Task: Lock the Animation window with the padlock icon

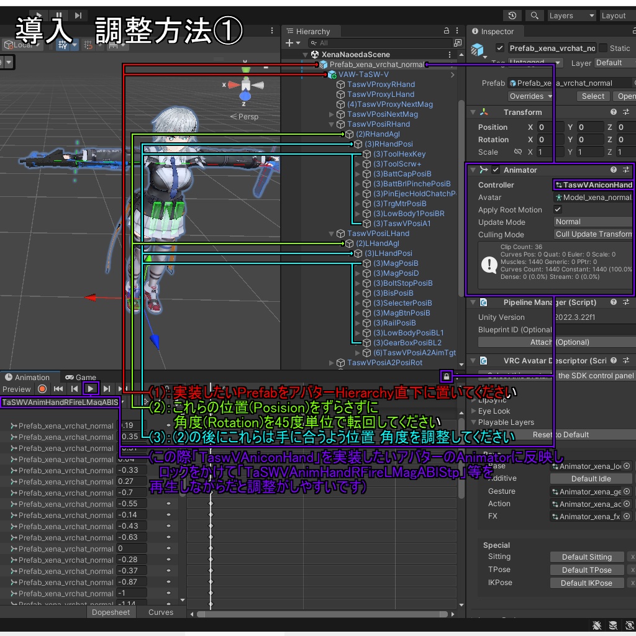Action: [446, 376]
